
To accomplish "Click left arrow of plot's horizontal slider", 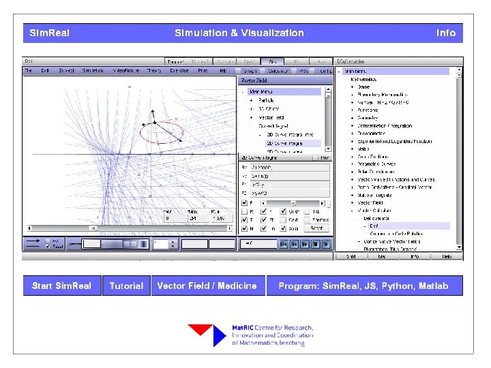I will point(29,228).
